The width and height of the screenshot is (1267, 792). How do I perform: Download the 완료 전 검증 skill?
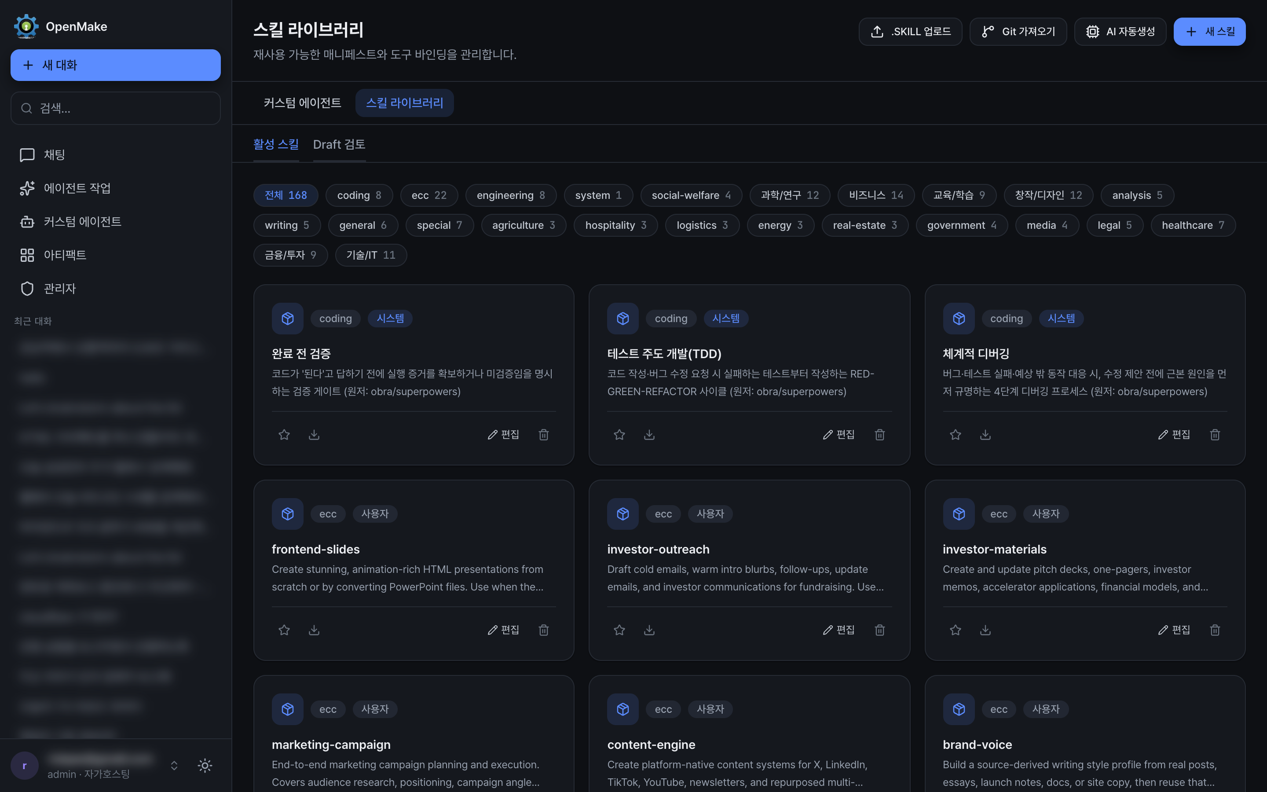click(x=314, y=434)
